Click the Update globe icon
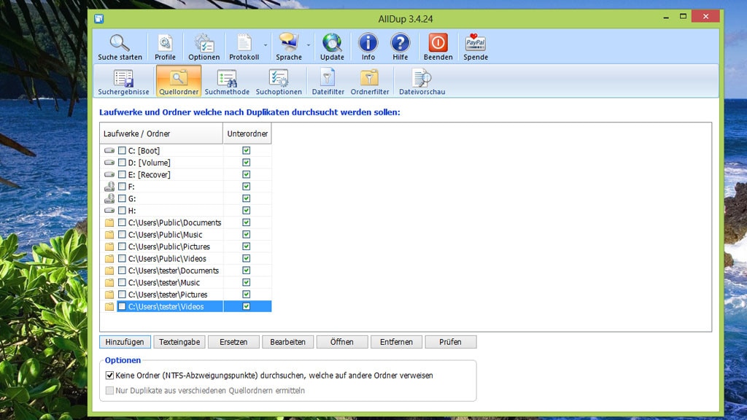The width and height of the screenshot is (747, 420). [332, 43]
